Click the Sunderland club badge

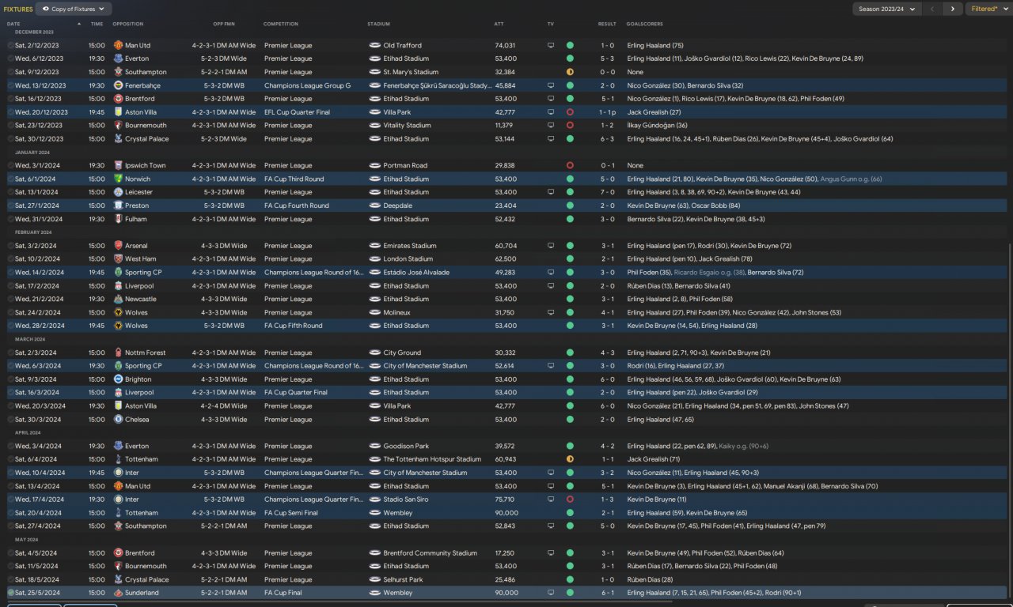click(118, 593)
